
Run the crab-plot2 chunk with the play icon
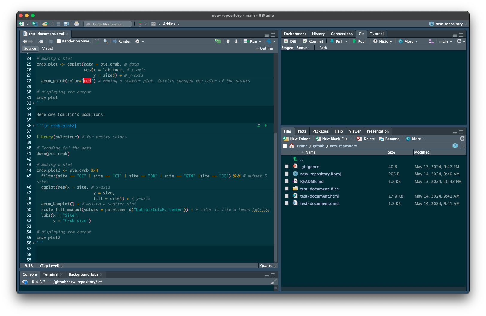pyautogui.click(x=266, y=126)
